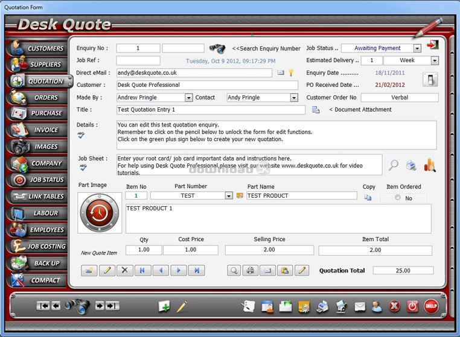Open the Purchase section
The image size is (460, 337).
point(37,113)
